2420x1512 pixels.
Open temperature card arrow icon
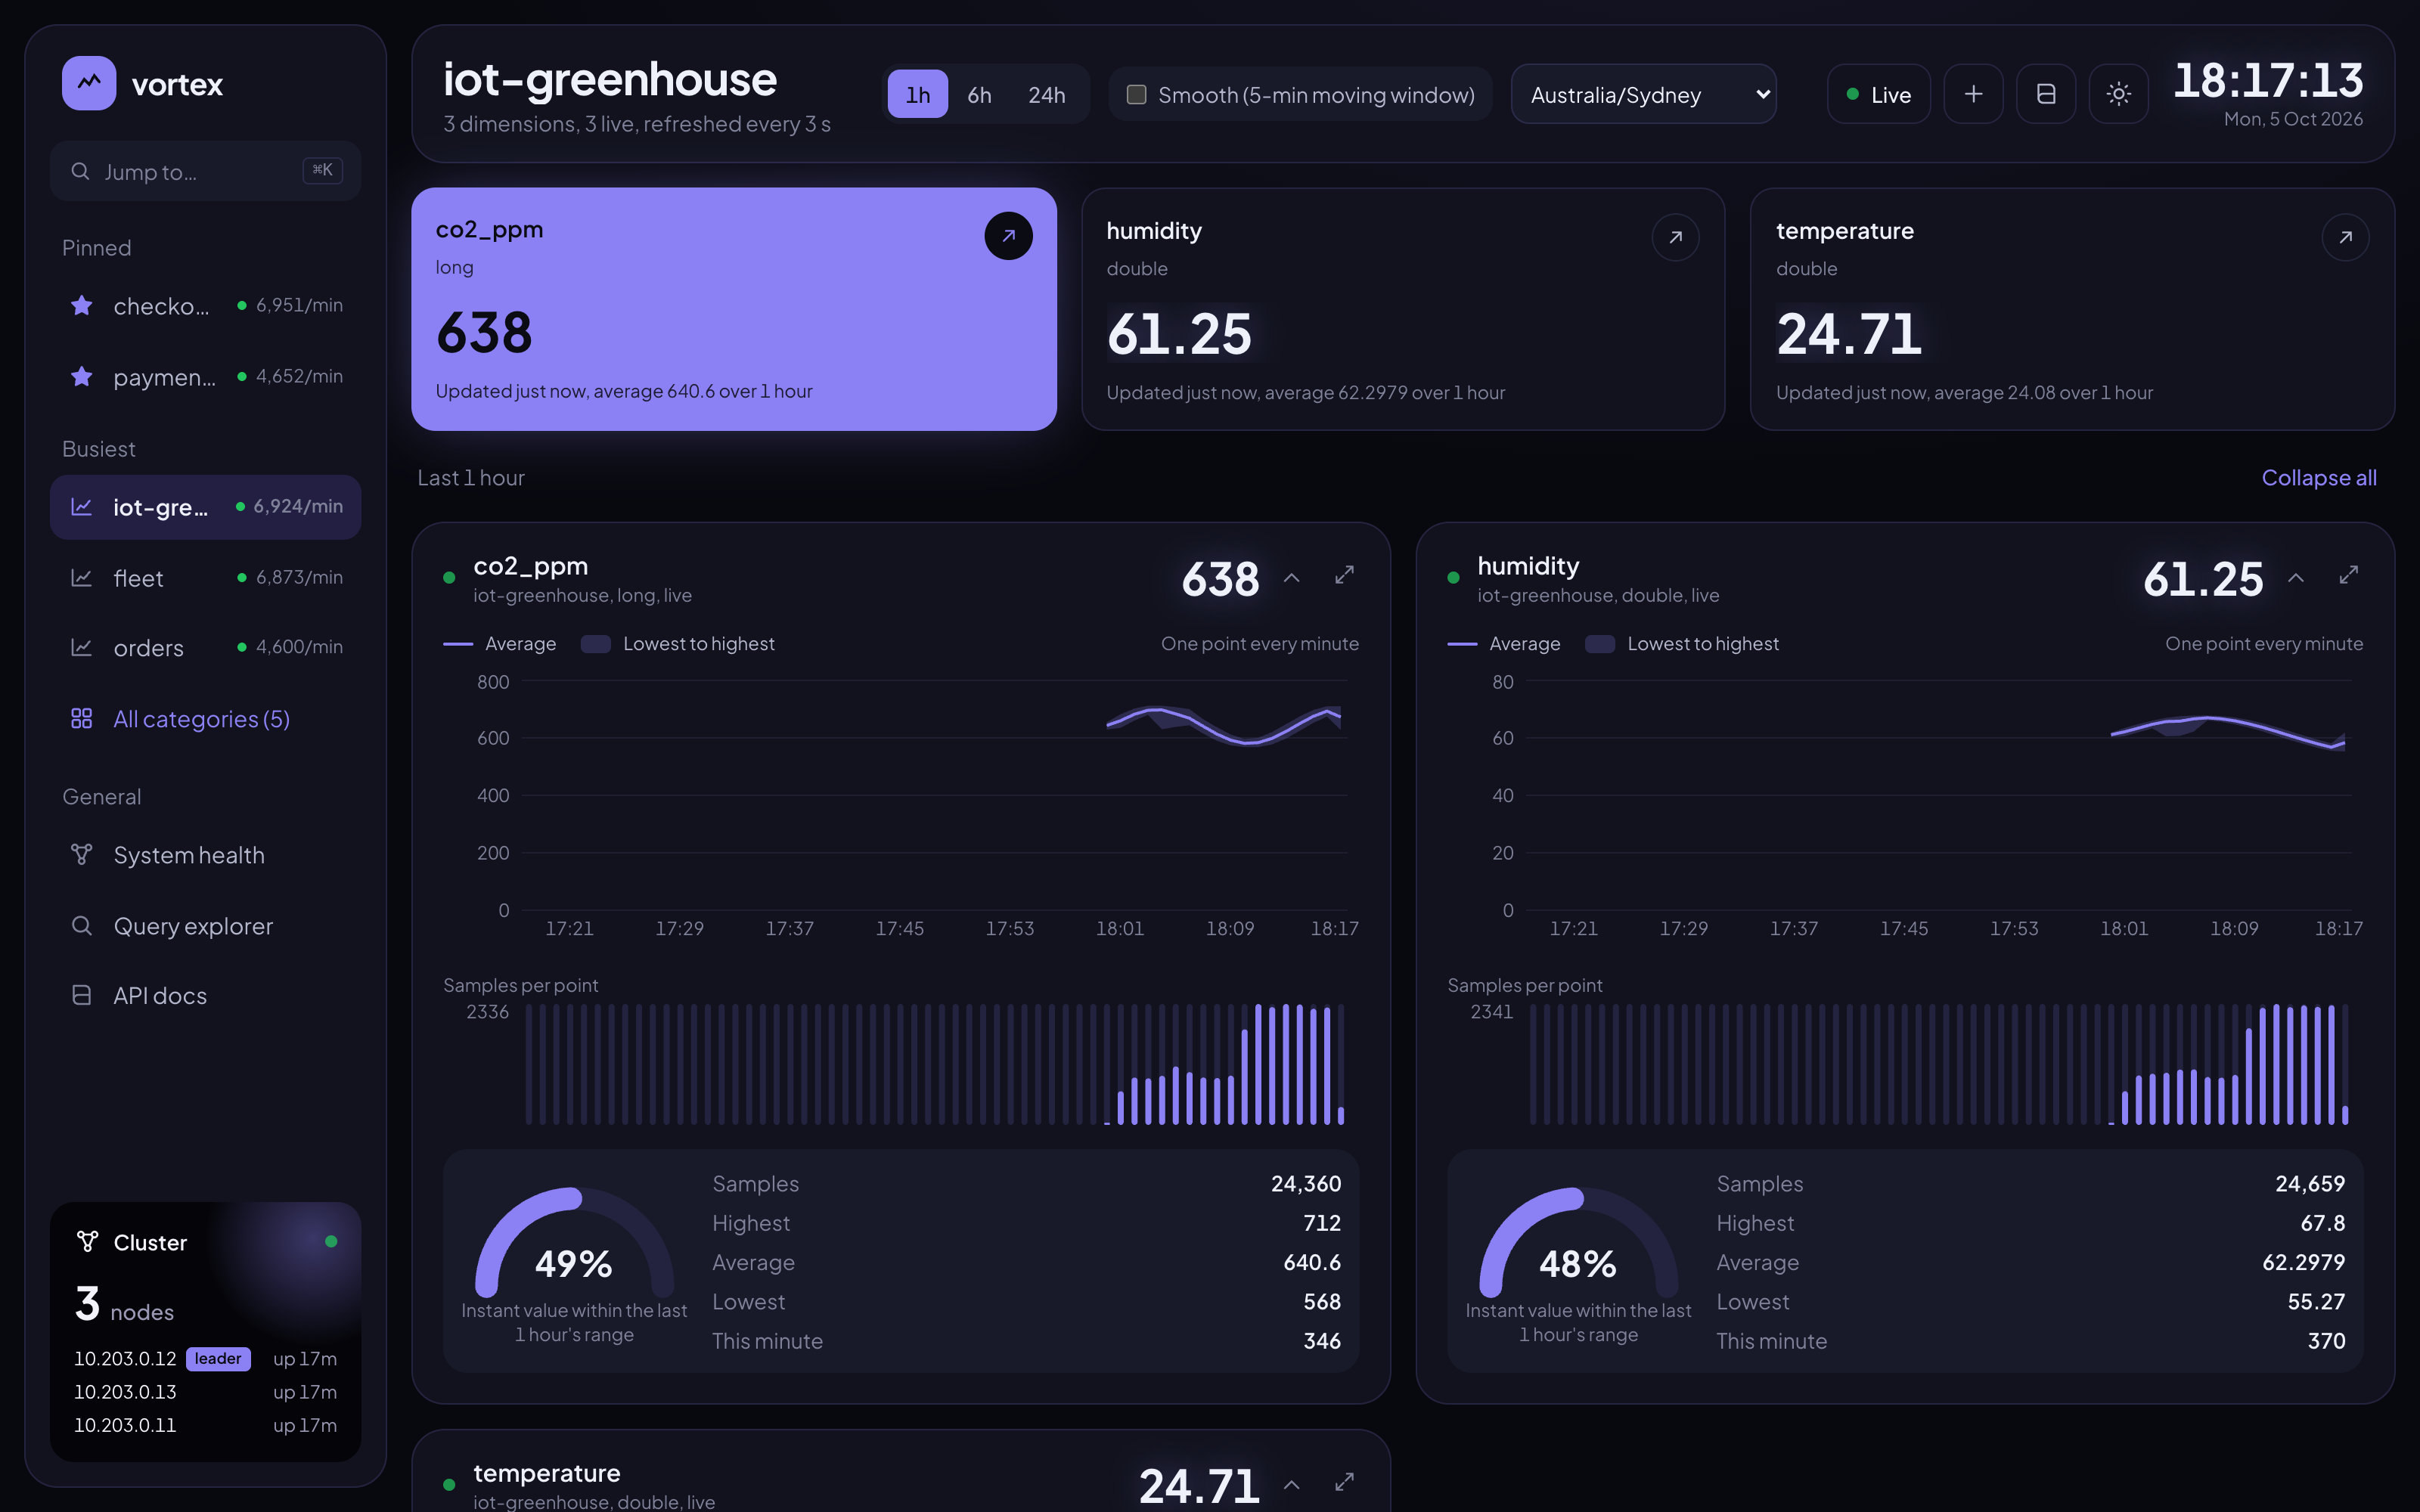2345,237
